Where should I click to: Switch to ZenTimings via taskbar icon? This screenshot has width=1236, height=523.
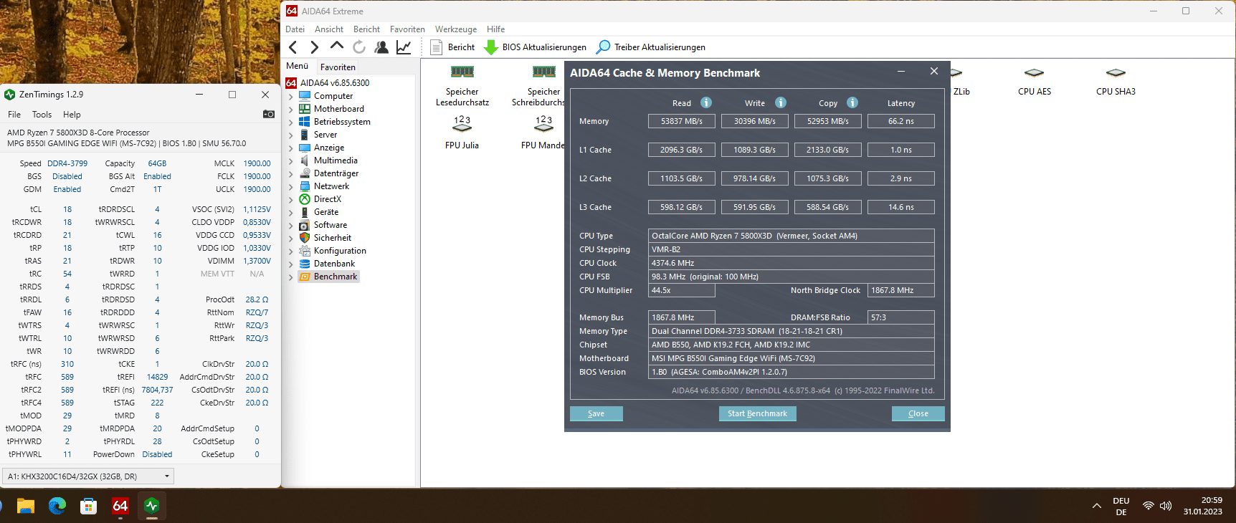(151, 506)
